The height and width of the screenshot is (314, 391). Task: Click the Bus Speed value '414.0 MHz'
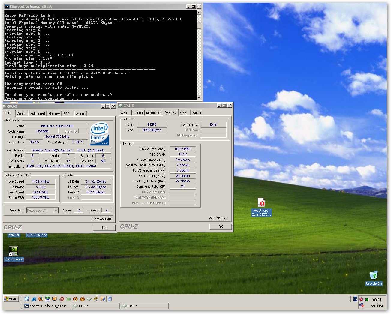coord(41,192)
